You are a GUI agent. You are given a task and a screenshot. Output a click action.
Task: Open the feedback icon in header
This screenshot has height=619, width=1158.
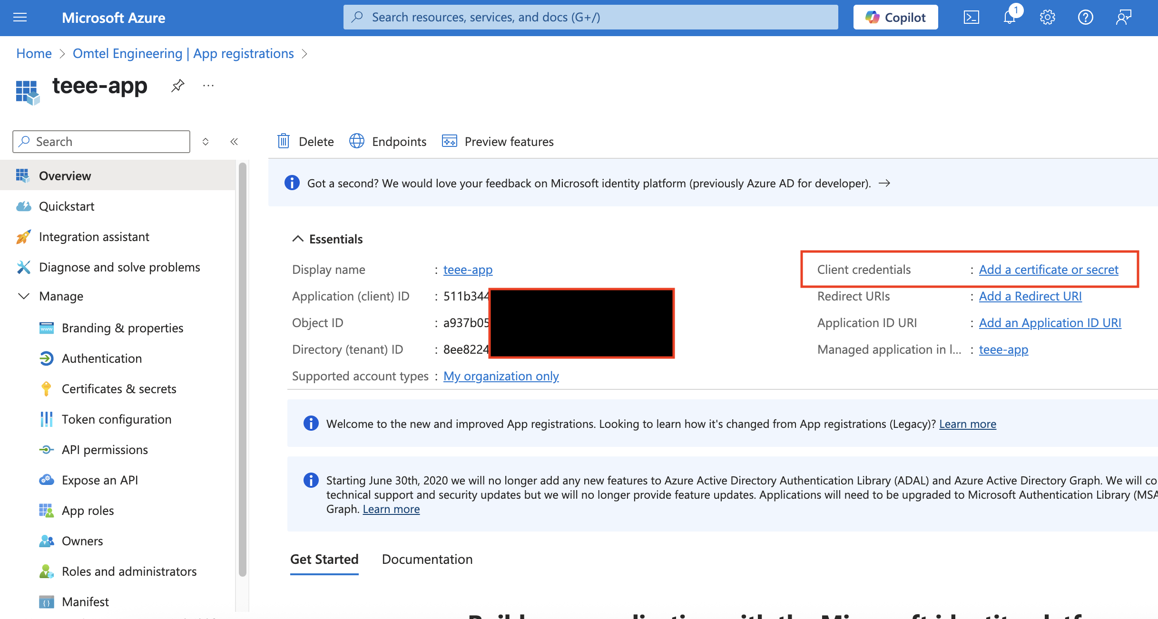[x=1123, y=18]
